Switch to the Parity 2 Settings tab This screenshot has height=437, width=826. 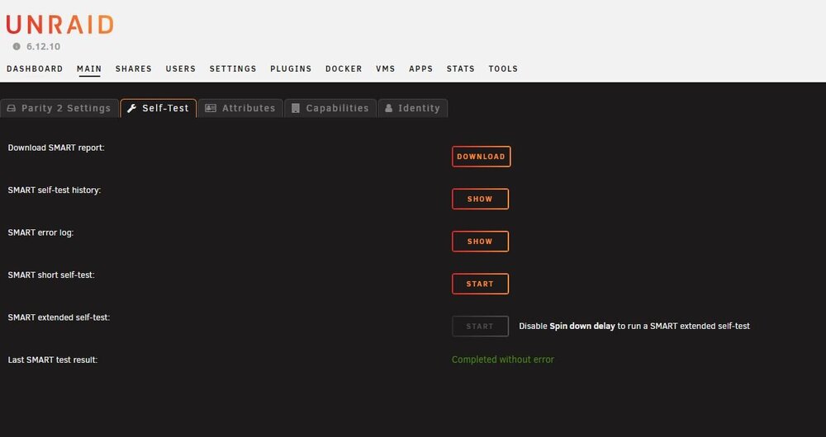pos(59,108)
